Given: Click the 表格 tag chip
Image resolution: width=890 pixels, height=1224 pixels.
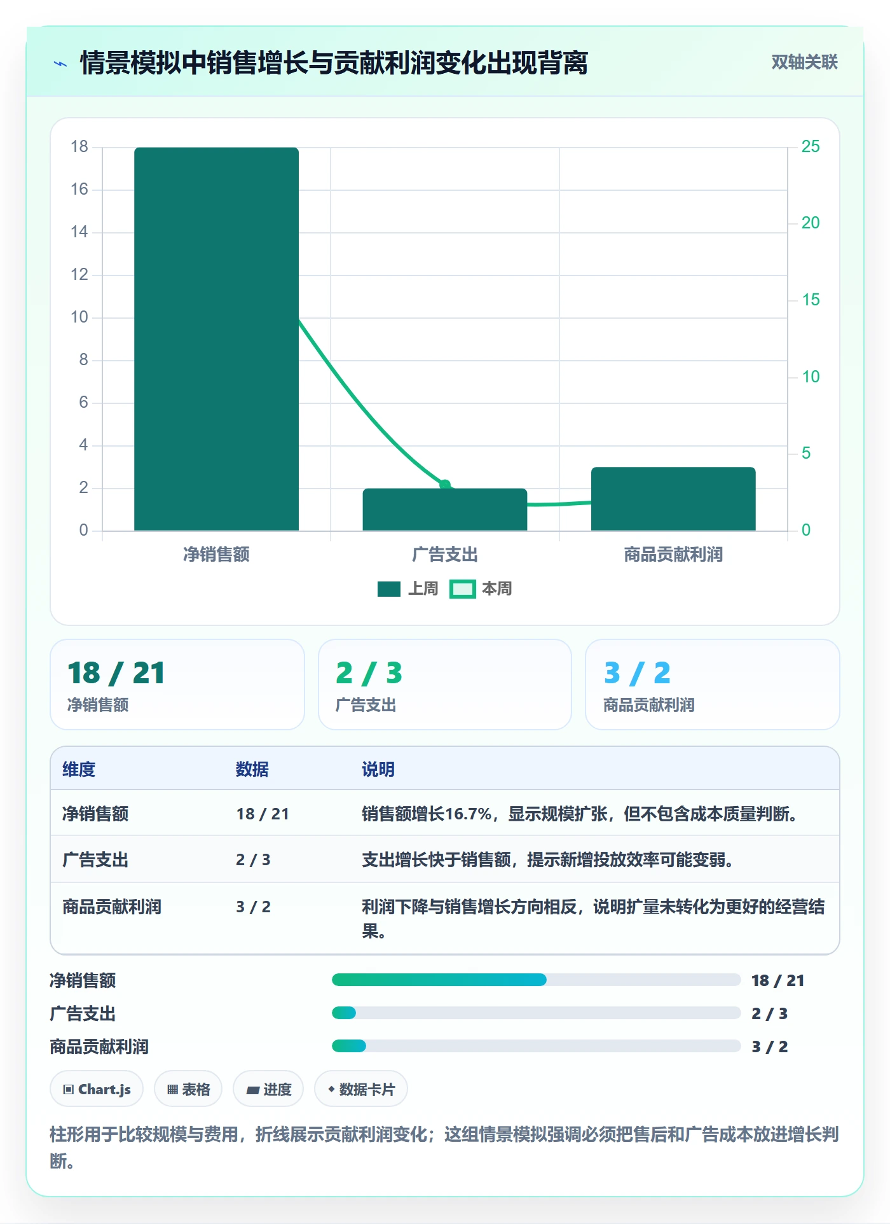Looking at the screenshot, I should coord(188,1089).
